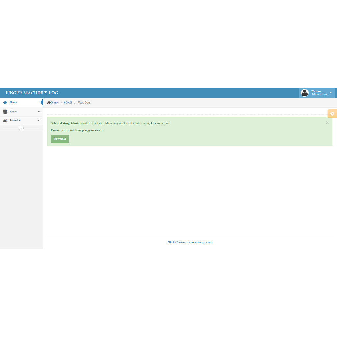The image size is (337, 337).
Task: Click the View Data breadcrumb text
Action: (84, 103)
